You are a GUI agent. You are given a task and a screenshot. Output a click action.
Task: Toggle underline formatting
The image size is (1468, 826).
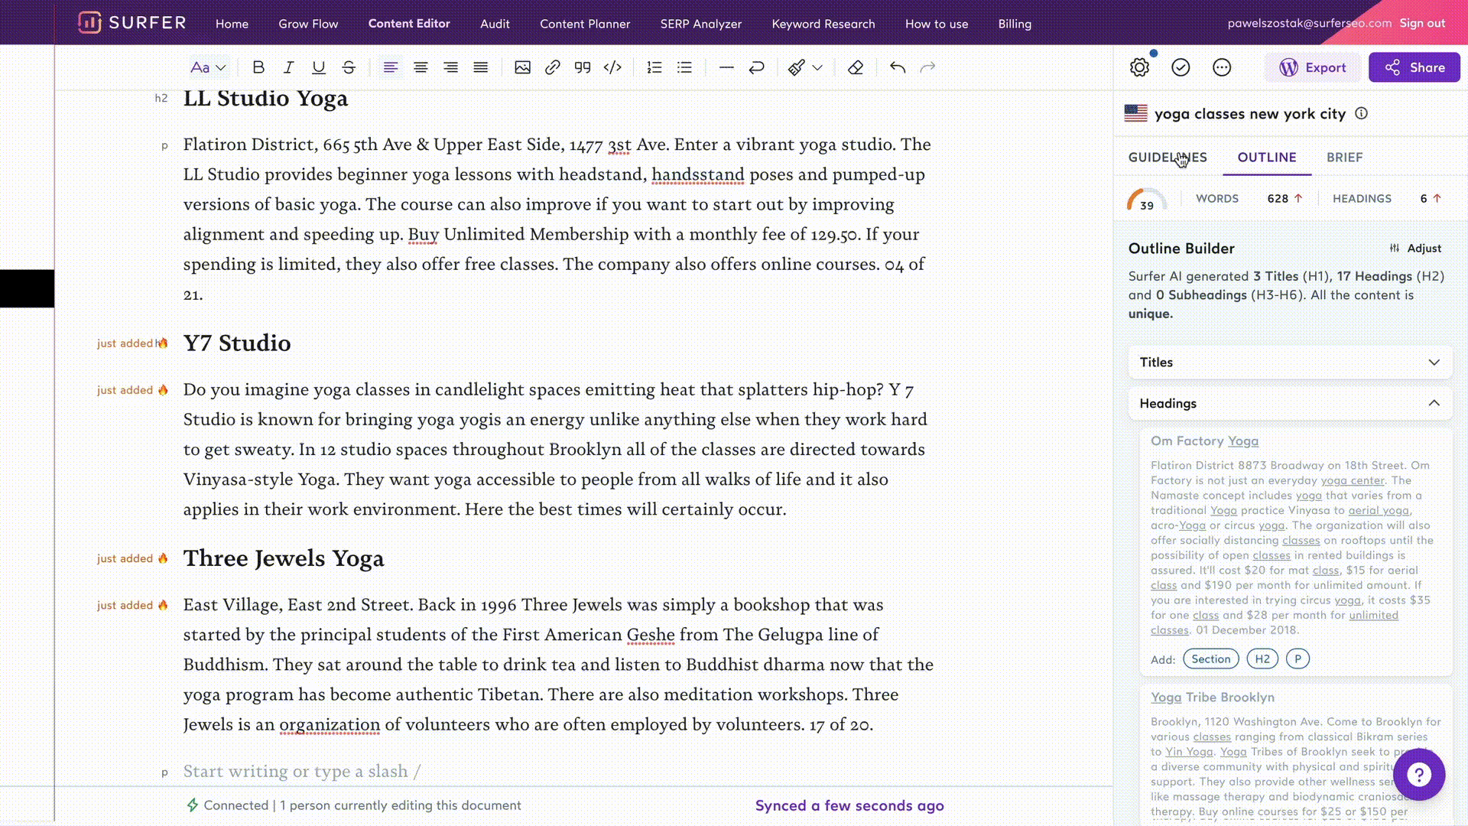pos(319,67)
